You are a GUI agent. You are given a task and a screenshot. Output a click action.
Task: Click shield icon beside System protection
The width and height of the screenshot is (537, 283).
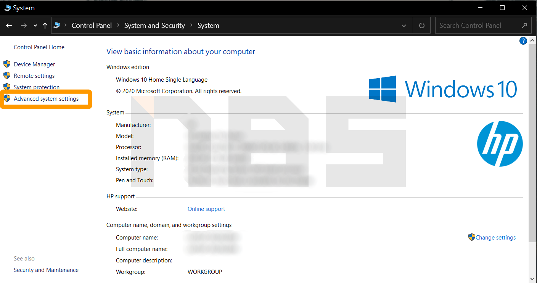(7, 87)
